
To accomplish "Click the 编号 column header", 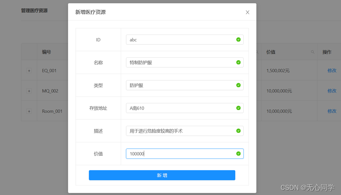I will [47, 52].
